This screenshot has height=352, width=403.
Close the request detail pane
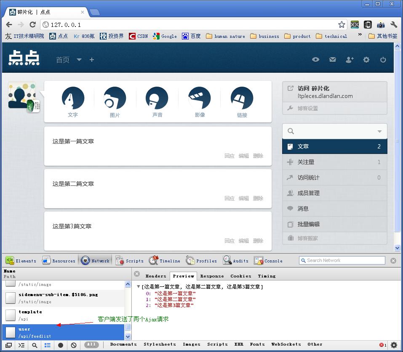[137, 274]
